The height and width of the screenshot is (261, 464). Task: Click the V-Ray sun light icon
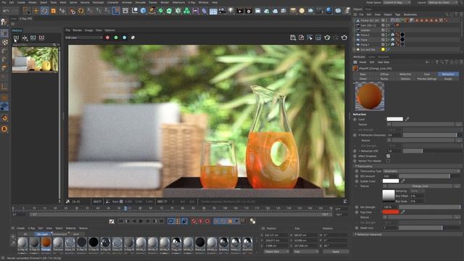pyautogui.click(x=302, y=11)
